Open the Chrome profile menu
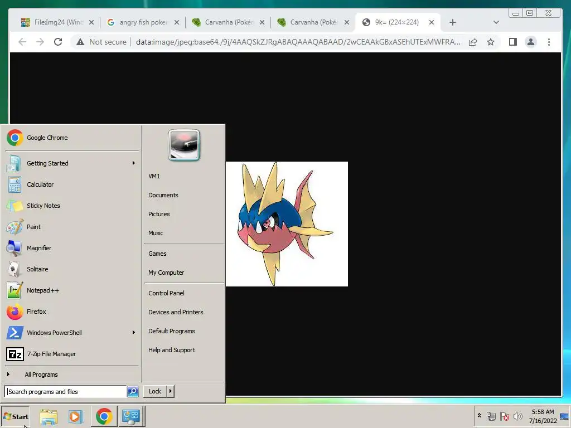This screenshot has width=571, height=428. (x=531, y=42)
